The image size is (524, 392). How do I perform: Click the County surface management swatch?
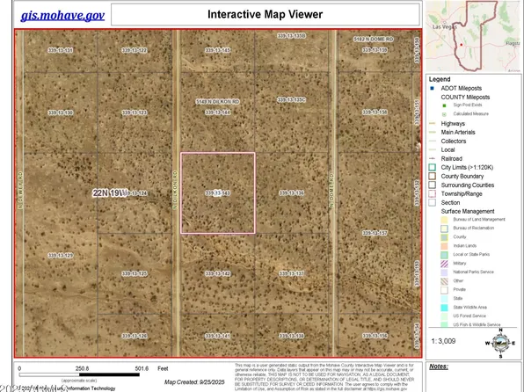click(x=444, y=237)
